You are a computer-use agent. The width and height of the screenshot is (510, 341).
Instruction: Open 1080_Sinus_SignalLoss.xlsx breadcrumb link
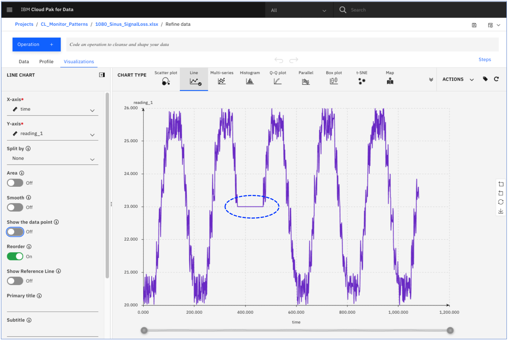[x=126, y=24]
